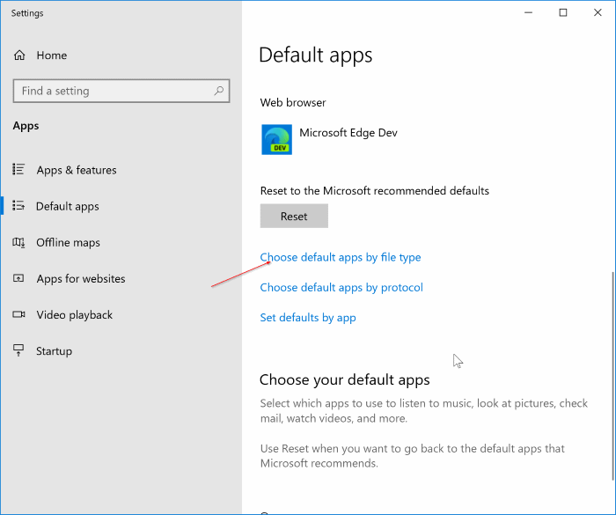Click the search magnifier icon
The height and width of the screenshot is (515, 616).
point(219,91)
